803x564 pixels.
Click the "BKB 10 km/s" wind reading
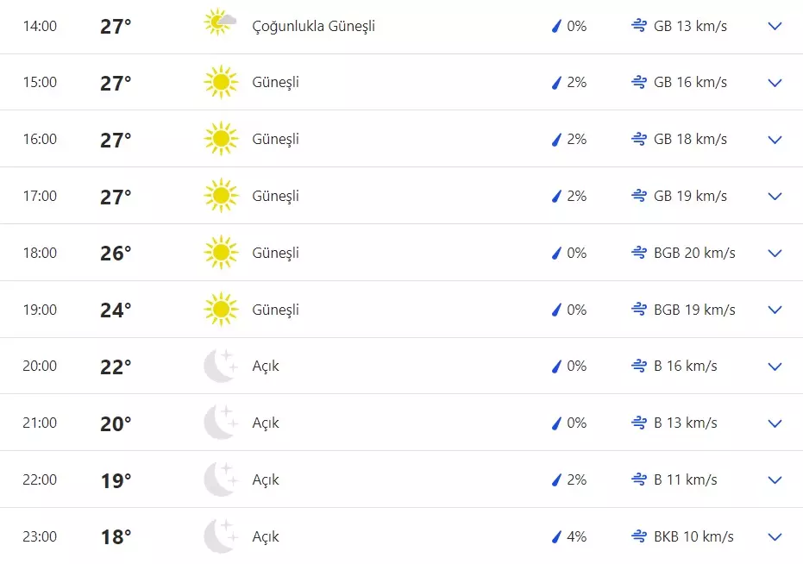[x=693, y=536]
